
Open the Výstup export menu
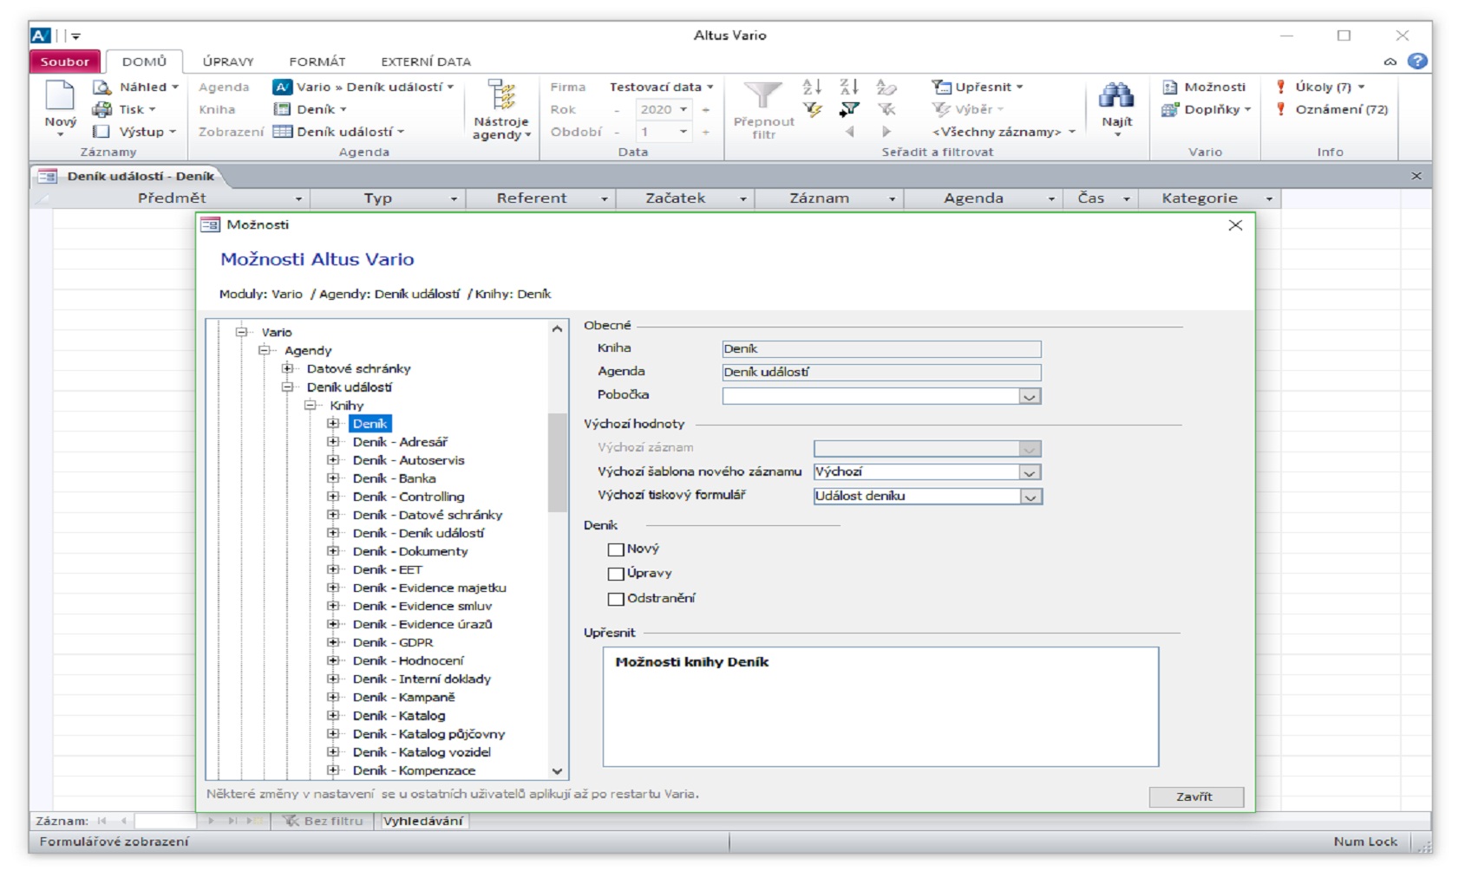[x=134, y=132]
